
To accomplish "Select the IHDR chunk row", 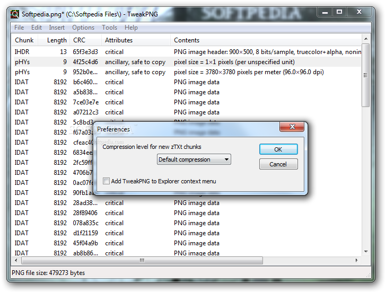I will [x=187, y=52].
